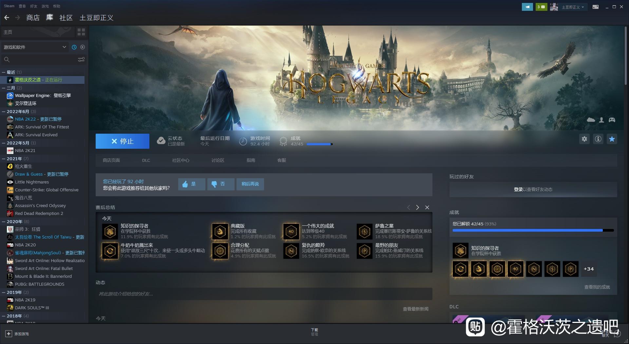Toggle the library grid view icon

coord(81,32)
